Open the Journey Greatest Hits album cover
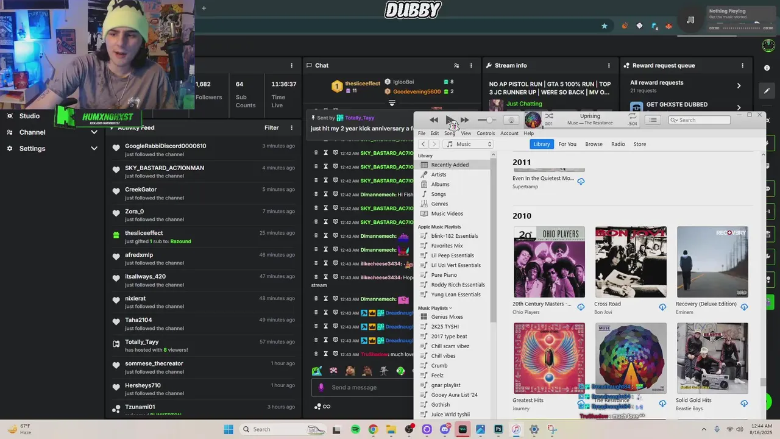The image size is (780, 439). (x=549, y=359)
